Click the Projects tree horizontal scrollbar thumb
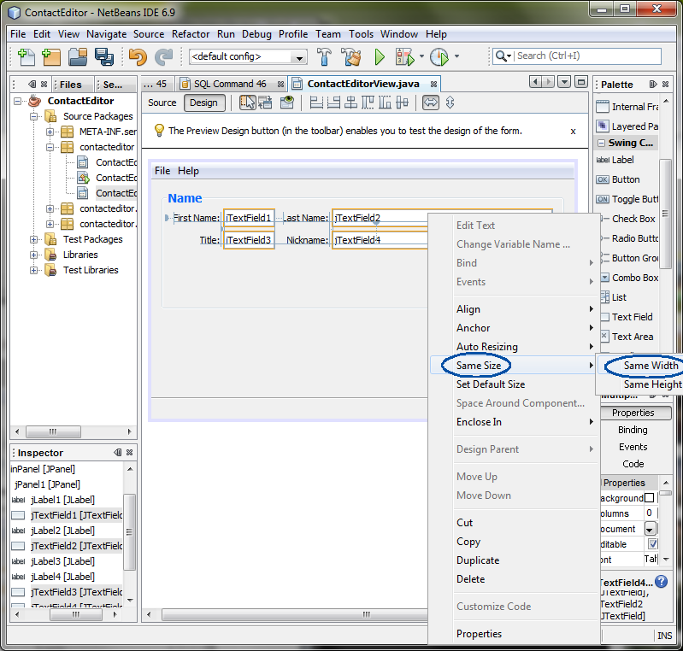 point(53,431)
